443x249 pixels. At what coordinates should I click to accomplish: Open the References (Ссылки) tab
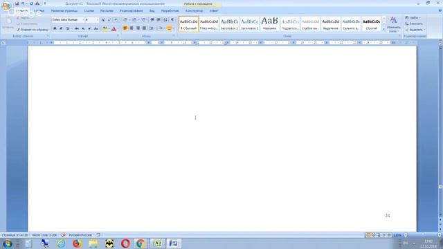tap(89, 11)
